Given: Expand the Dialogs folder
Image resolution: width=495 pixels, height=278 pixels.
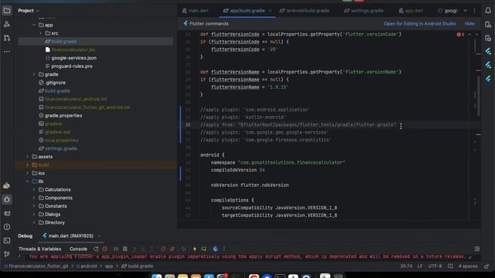Looking at the screenshot, I should coord(34,215).
